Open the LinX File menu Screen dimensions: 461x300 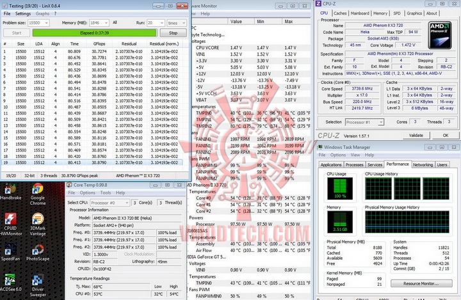7,14
